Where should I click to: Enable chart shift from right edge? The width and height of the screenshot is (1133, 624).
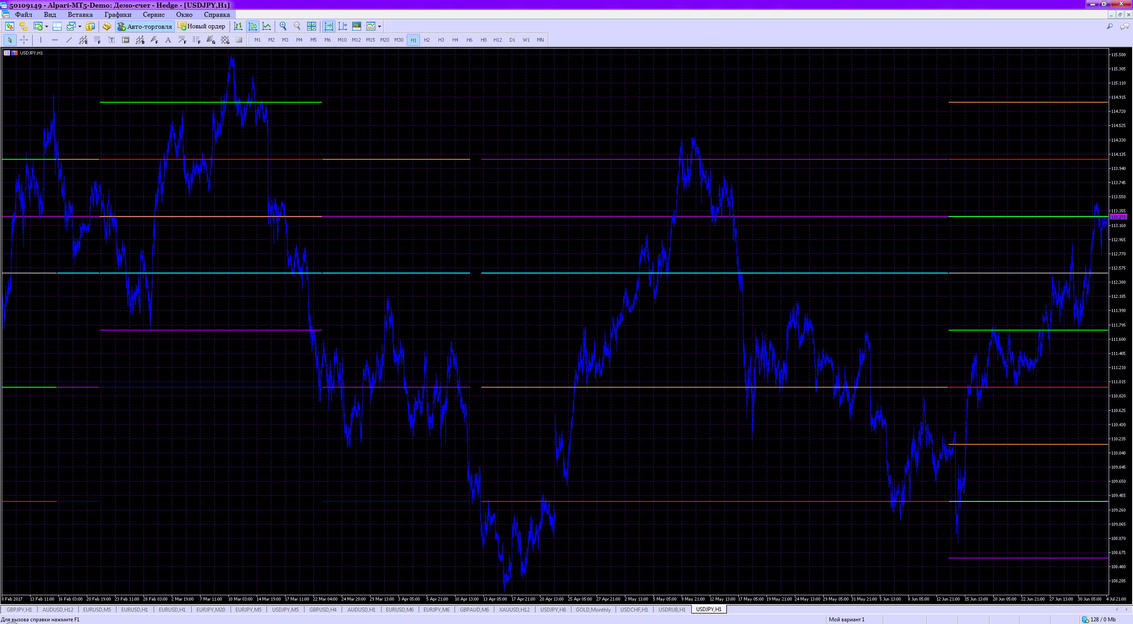point(343,26)
